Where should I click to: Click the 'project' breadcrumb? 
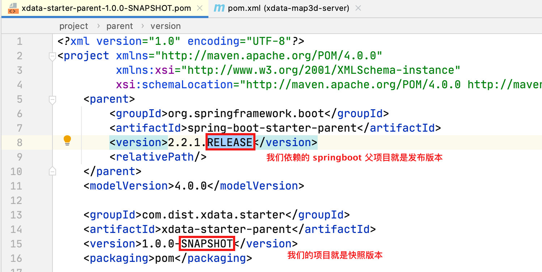click(x=74, y=26)
